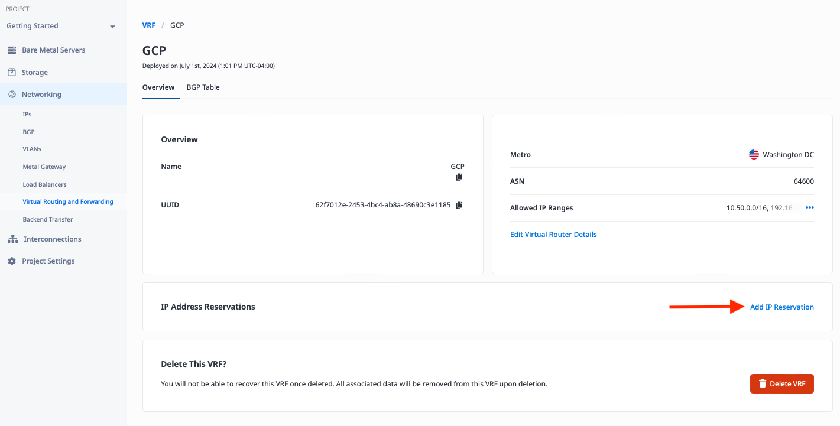Open Backend Transfer page

click(48, 219)
